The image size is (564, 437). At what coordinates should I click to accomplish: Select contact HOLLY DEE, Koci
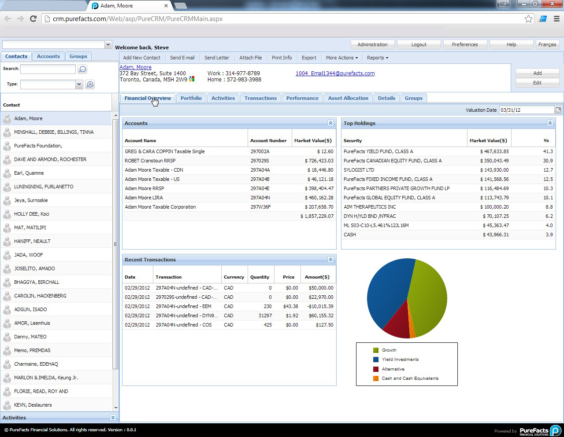[x=56, y=214]
